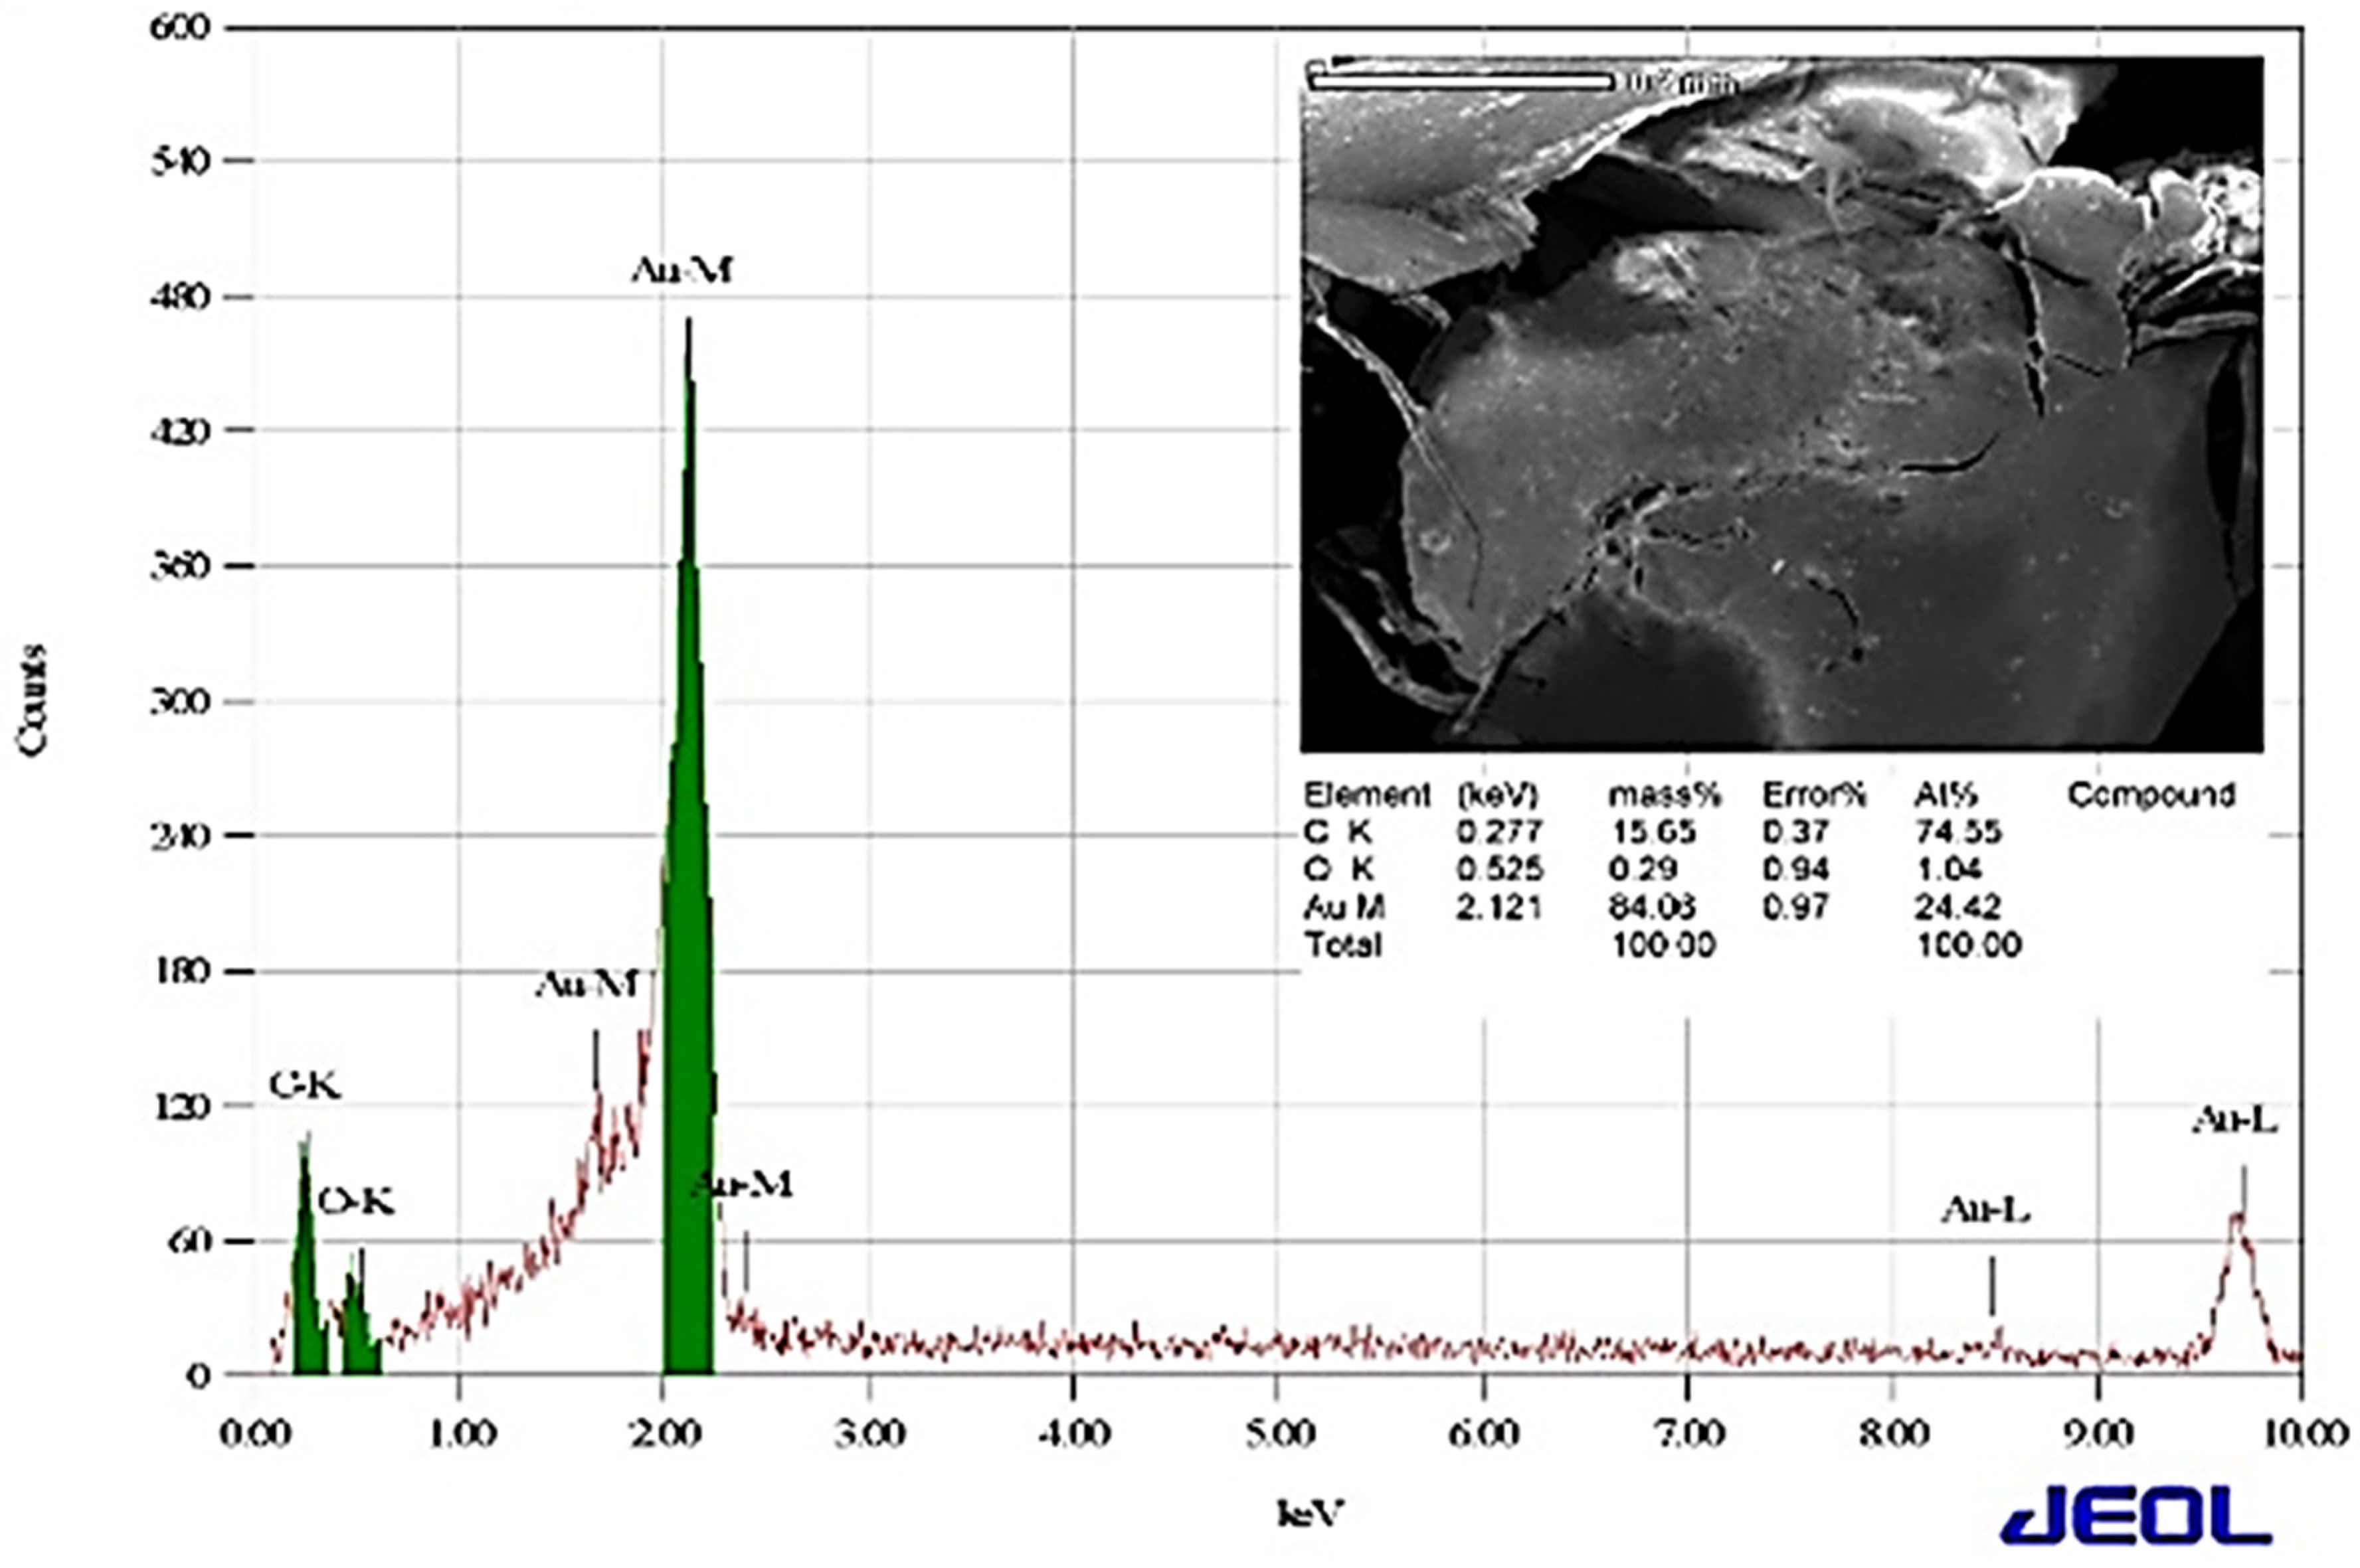Image resolution: width=2360 pixels, height=1568 pixels.
Task: Click the 'Compound' column header
Action: click(x=2151, y=795)
